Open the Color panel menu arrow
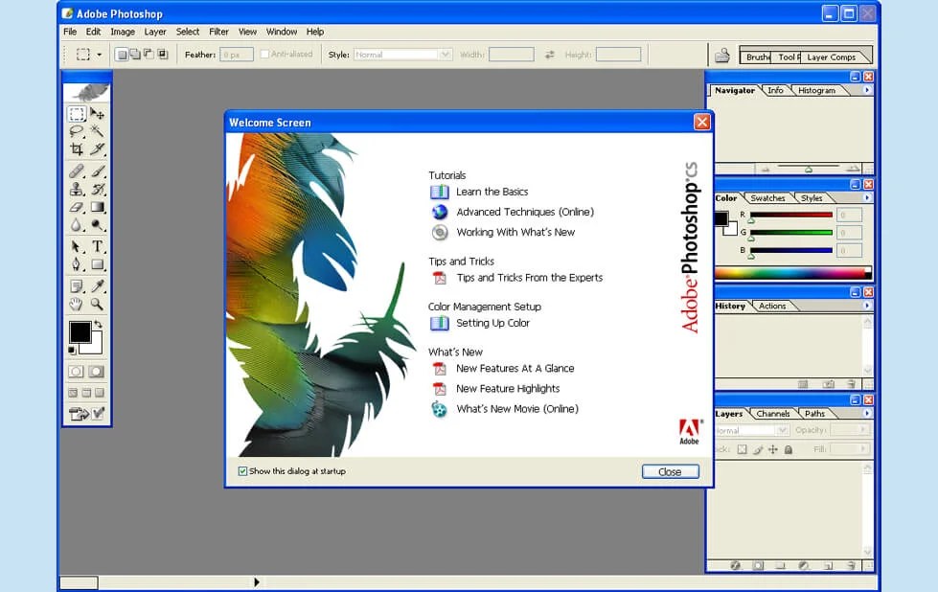This screenshot has width=938, height=592. click(867, 197)
